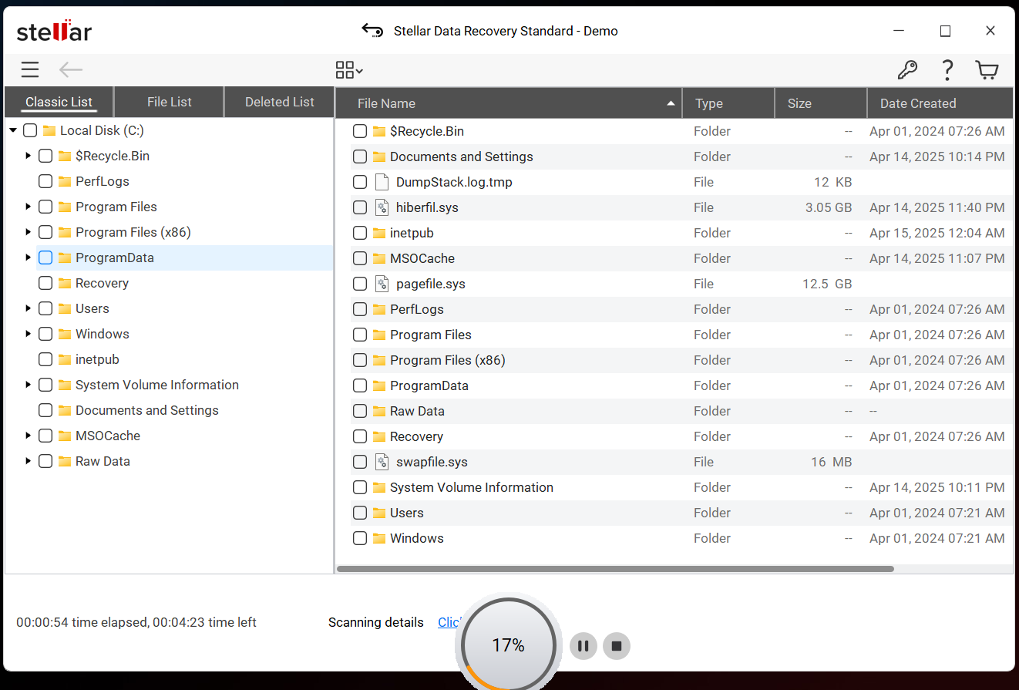Click the hiberfil.sys file icon
Image resolution: width=1019 pixels, height=690 pixels.
pyautogui.click(x=382, y=207)
